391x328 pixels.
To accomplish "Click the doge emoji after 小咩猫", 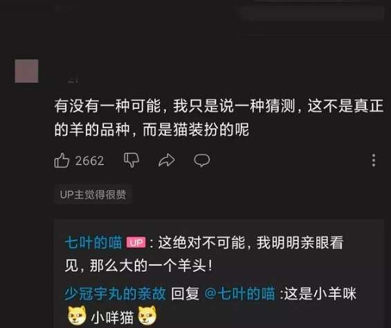I will point(147,316).
